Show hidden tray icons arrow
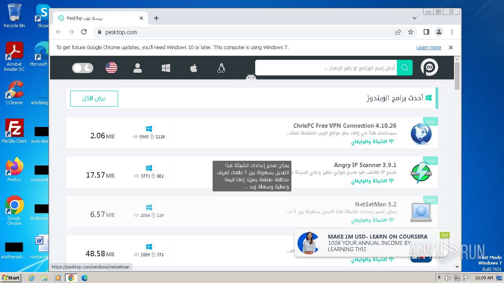 tap(439, 278)
